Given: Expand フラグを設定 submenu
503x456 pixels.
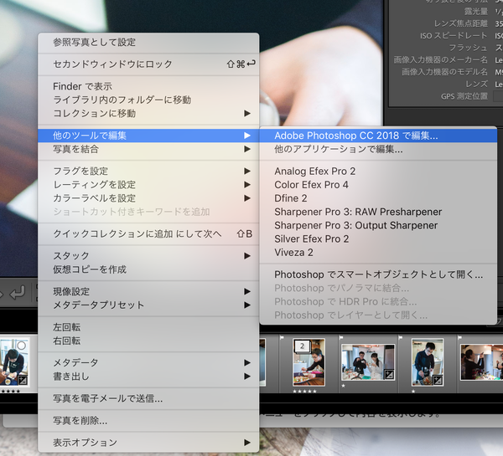Looking at the screenshot, I should pos(148,171).
